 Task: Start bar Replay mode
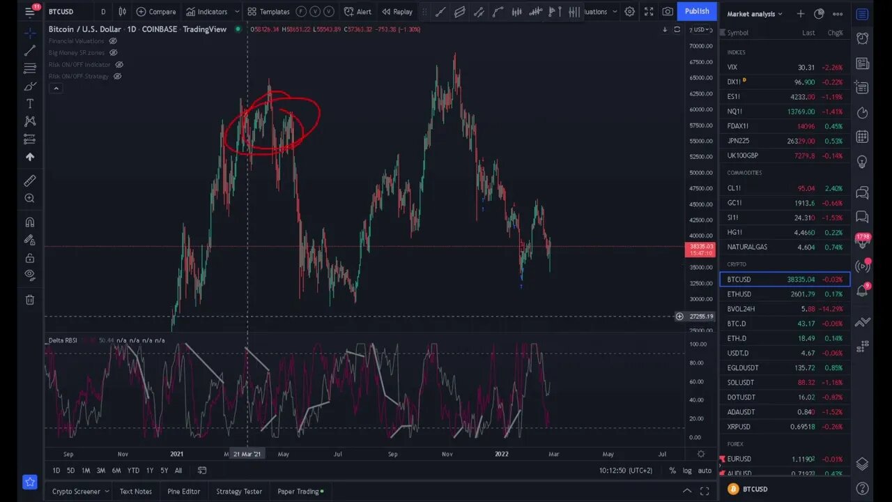pos(397,11)
